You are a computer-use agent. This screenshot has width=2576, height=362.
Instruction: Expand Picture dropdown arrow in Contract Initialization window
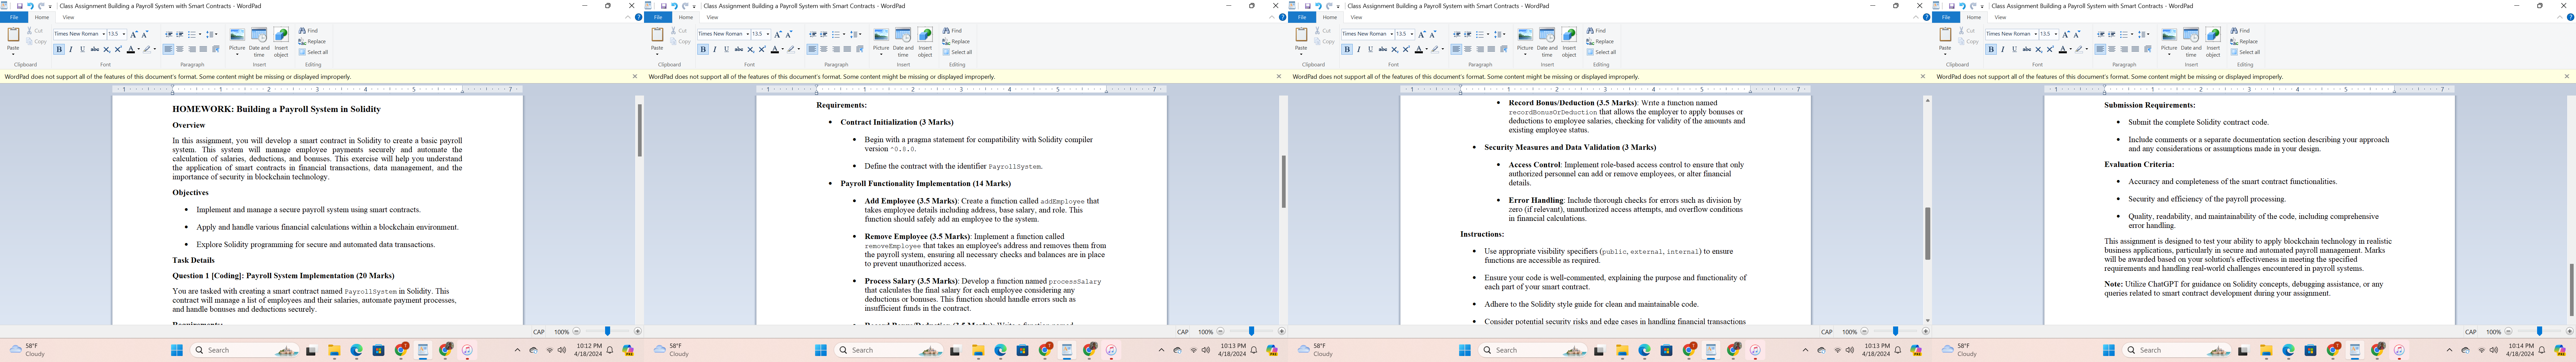[x=881, y=54]
